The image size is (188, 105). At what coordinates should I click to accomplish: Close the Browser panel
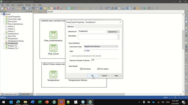pos(31,11)
